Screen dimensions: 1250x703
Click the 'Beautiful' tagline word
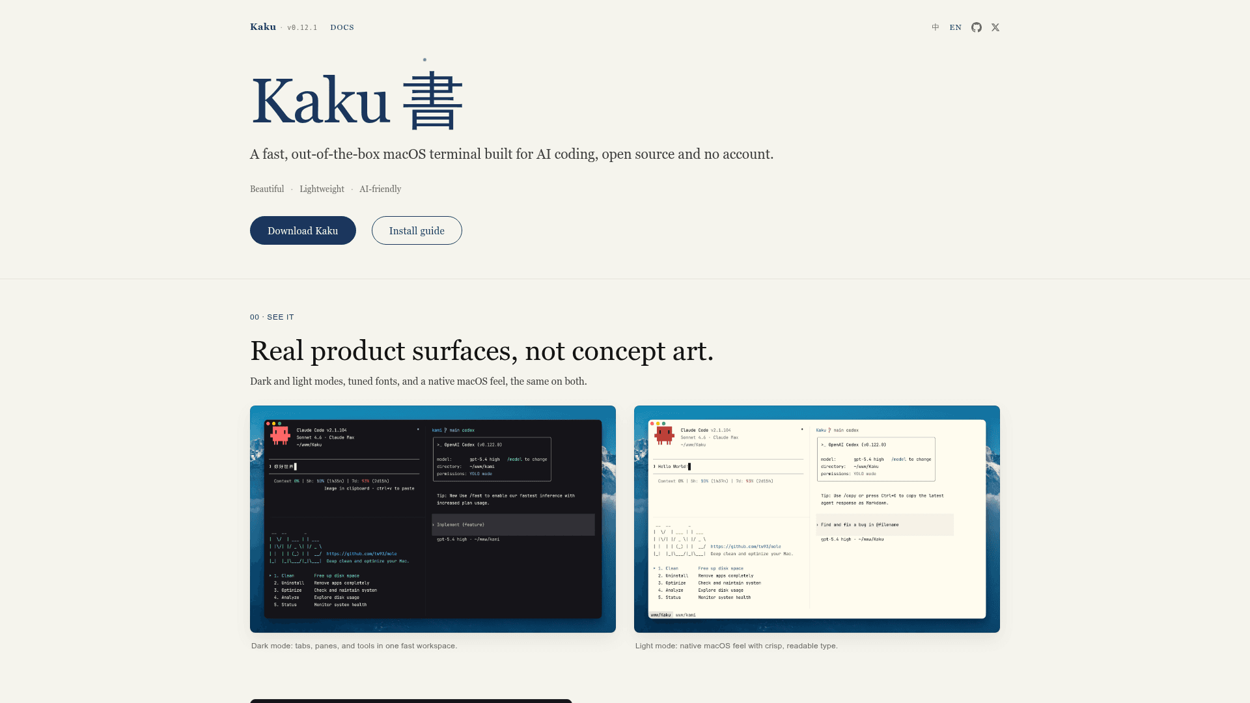267,189
